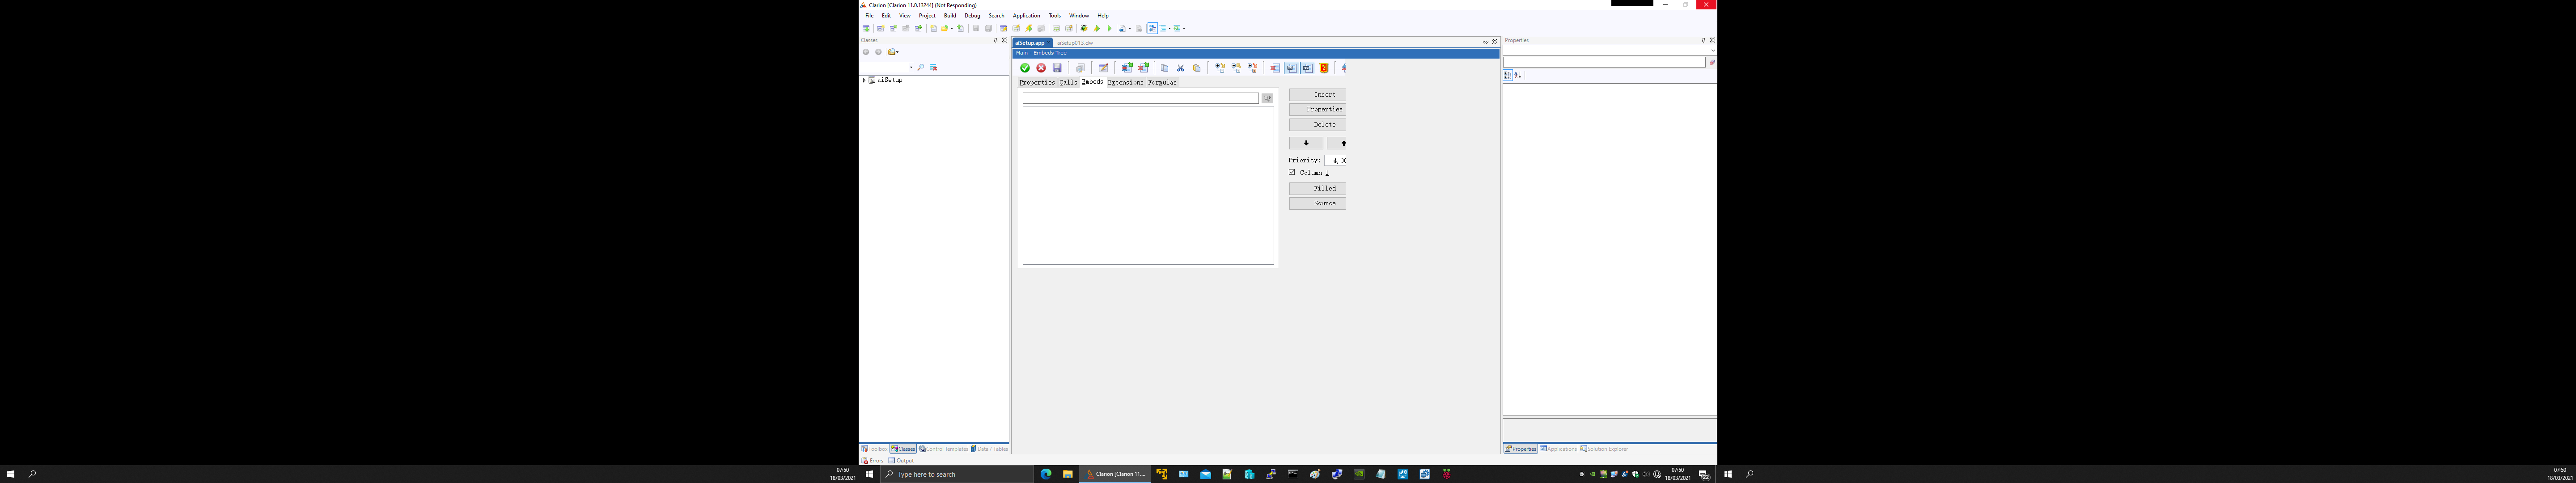Click the blue embed list icon with green arrow
This screenshot has height=483, width=2576.
coord(1128,68)
